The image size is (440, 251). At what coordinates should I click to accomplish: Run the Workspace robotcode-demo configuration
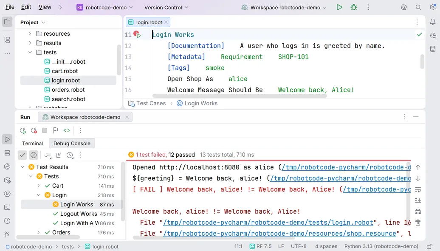pyautogui.click(x=339, y=7)
